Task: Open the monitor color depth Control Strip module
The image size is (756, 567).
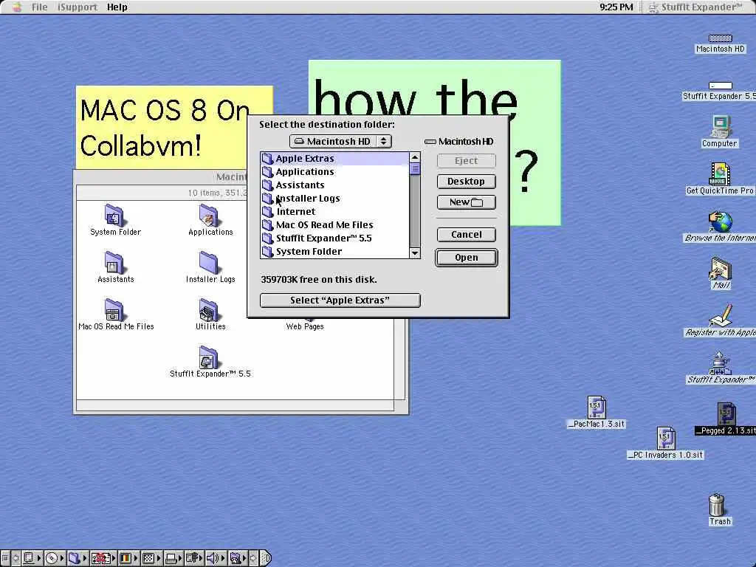Action: pyautogui.click(x=128, y=558)
